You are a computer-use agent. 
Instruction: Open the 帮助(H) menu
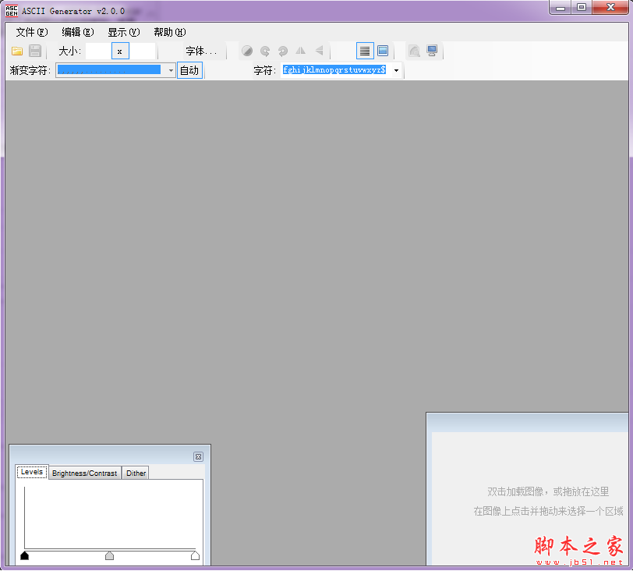coord(170,32)
